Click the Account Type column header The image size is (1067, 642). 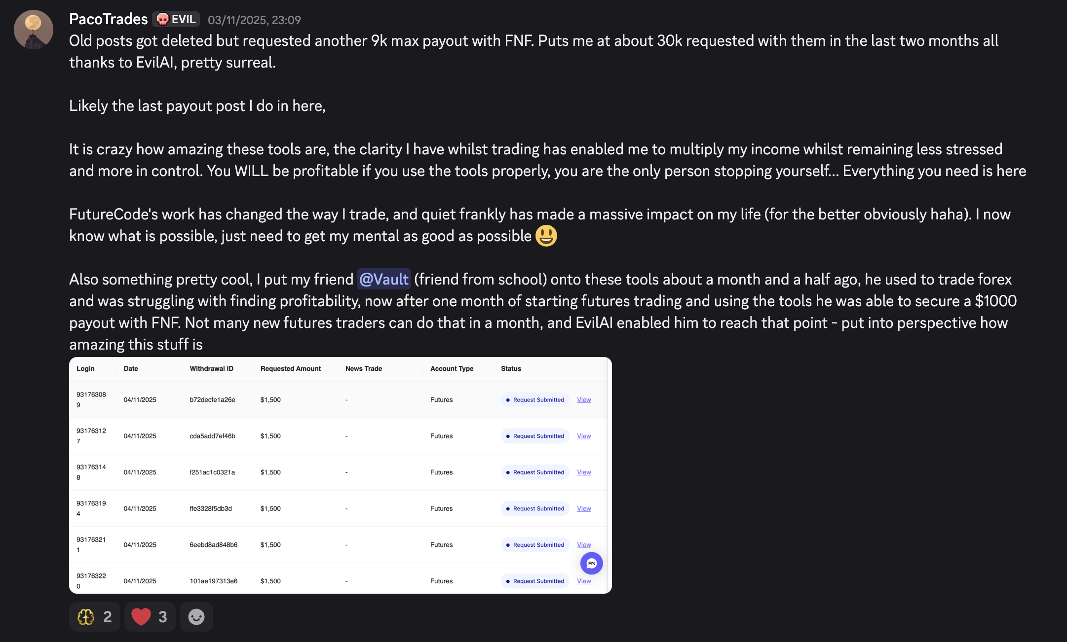pos(452,368)
